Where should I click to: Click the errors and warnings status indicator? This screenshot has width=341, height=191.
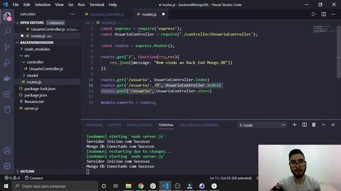pos(12,178)
